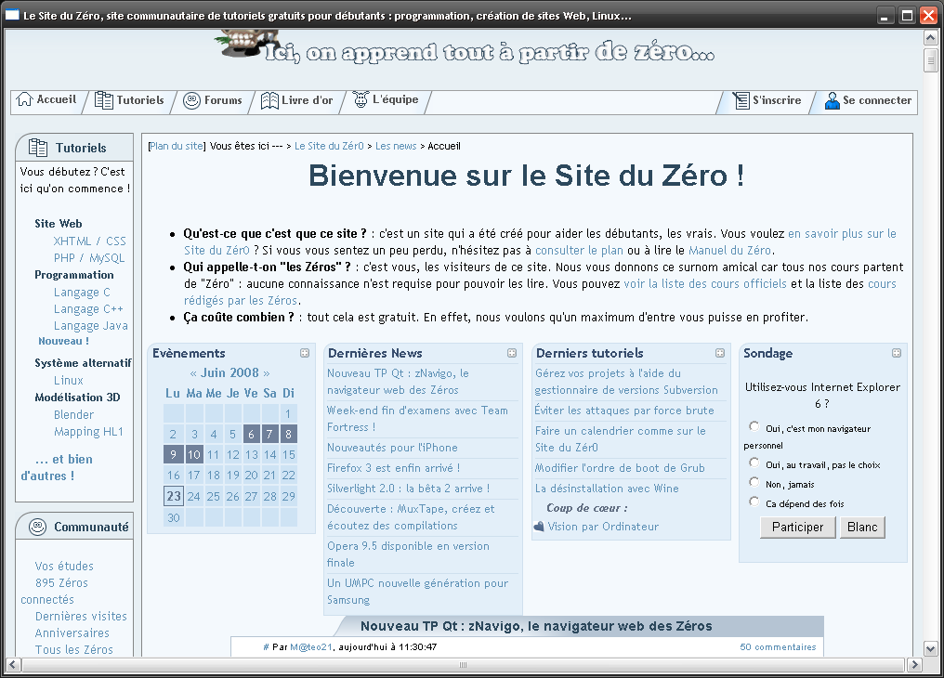944x678 pixels.
Task: Open "Firefox 3 est enfin arrivé !" news
Action: pyautogui.click(x=393, y=468)
